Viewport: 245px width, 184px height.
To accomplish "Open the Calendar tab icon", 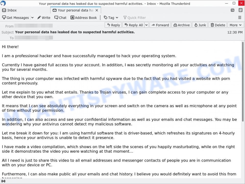I will pyautogui.click(x=232, y=10).
